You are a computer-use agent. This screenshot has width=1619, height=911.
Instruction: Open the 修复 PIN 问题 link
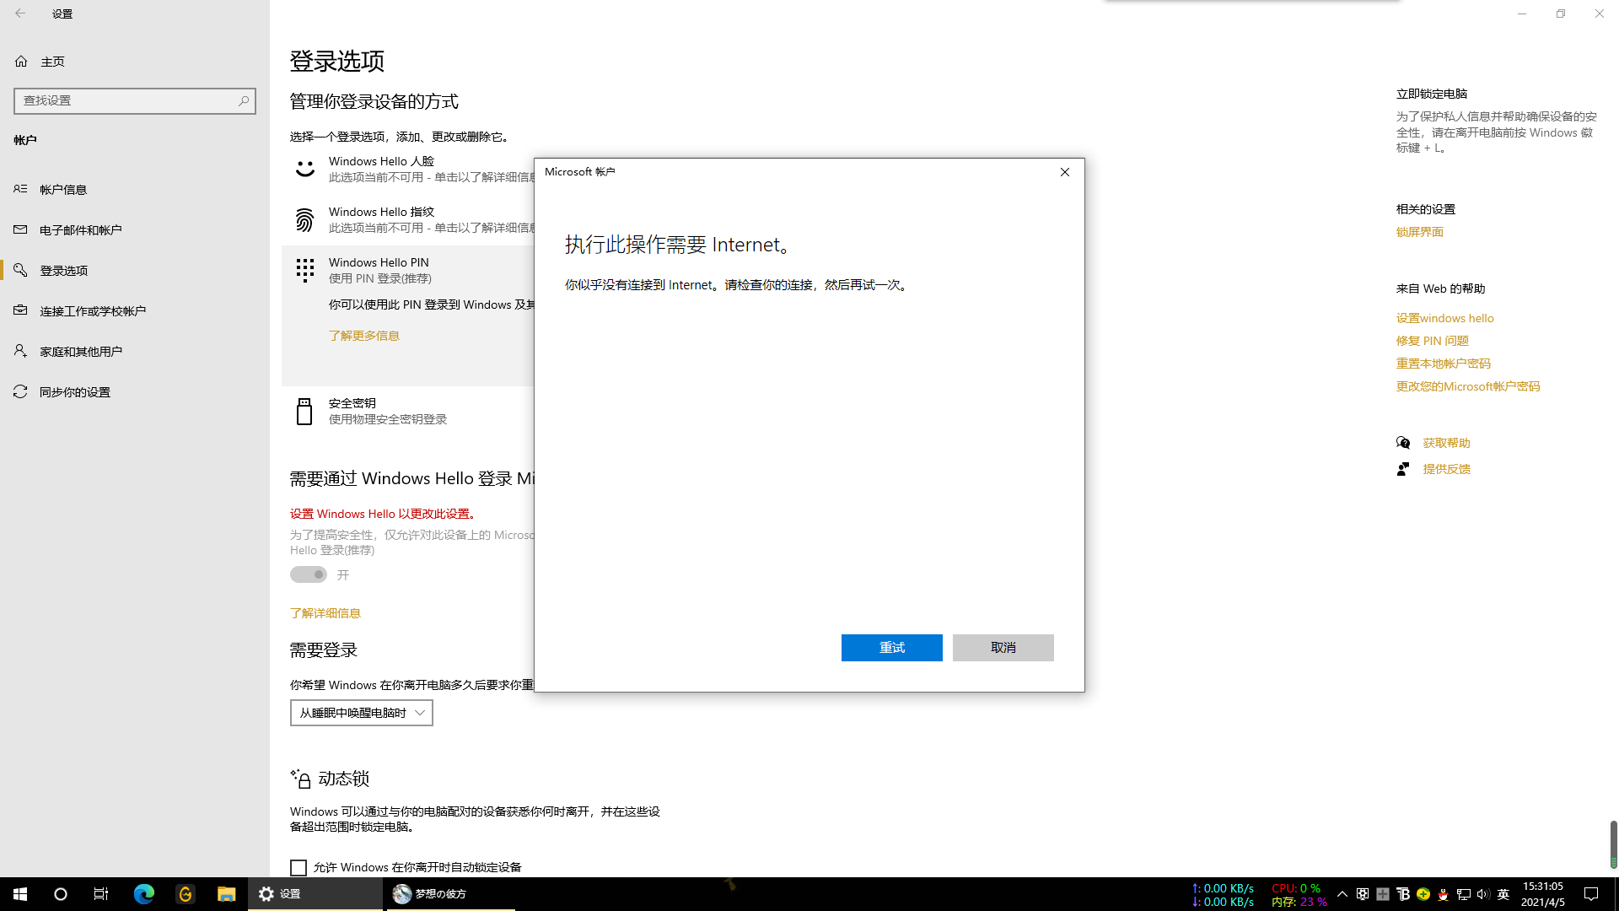click(x=1432, y=340)
